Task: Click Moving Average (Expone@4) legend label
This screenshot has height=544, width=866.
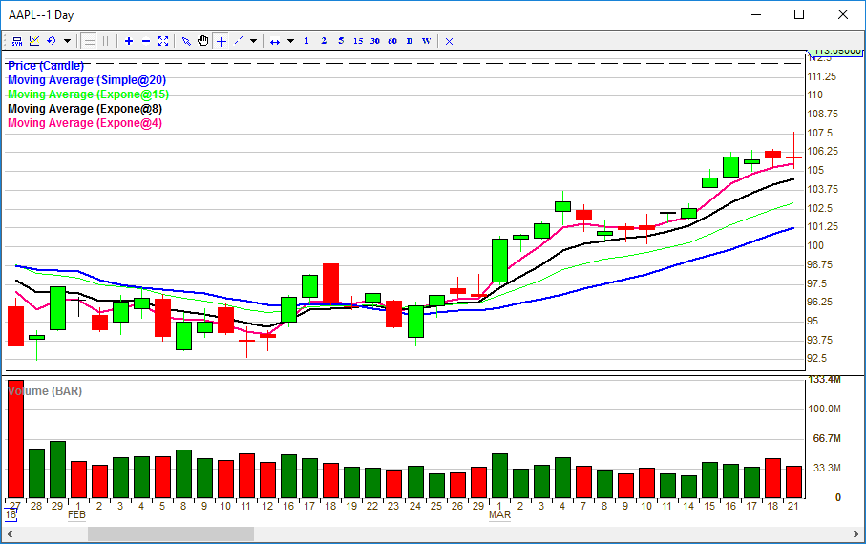Action: click(x=85, y=123)
